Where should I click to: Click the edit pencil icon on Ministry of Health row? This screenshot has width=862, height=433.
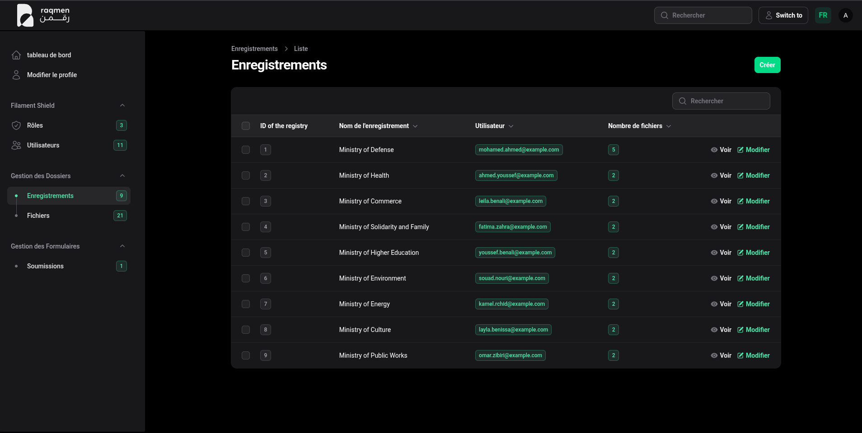[740, 175]
